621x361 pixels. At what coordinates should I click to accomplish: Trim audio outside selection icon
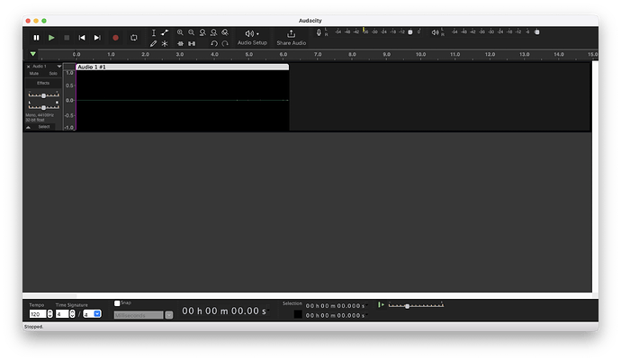click(180, 43)
